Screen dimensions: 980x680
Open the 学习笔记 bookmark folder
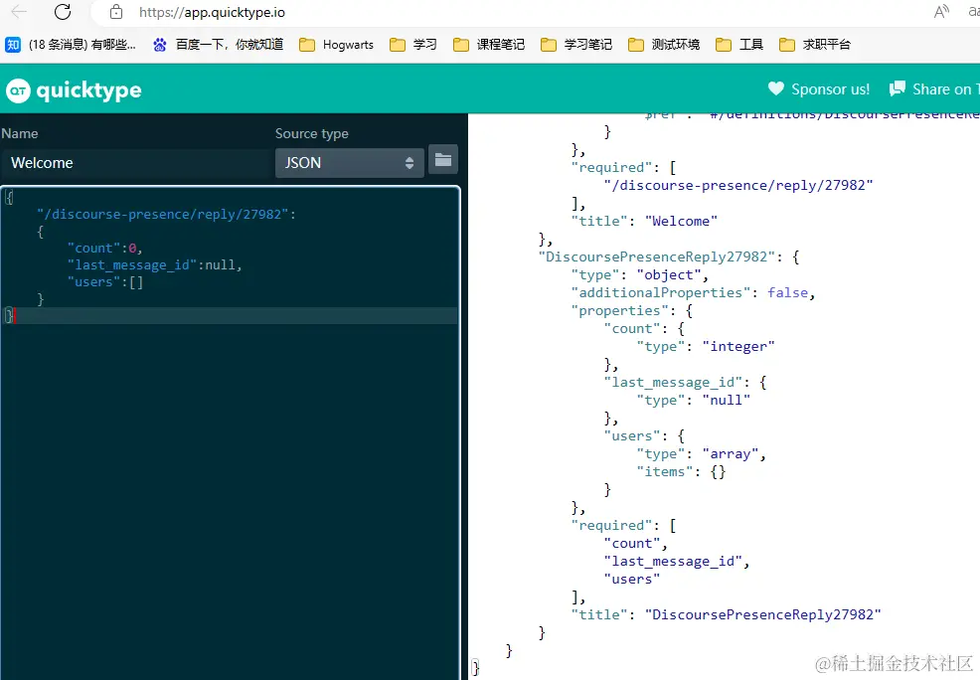(x=576, y=45)
